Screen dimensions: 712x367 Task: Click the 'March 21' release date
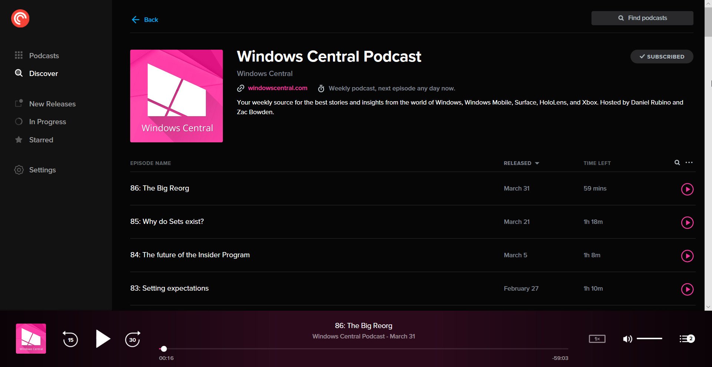coord(517,222)
